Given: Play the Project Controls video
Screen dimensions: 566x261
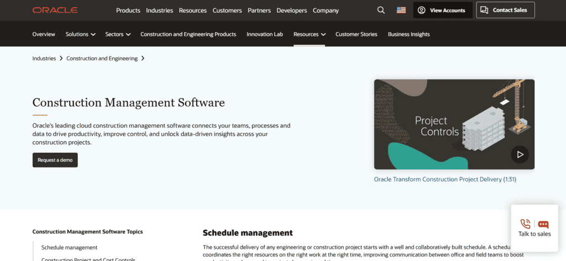Looking at the screenshot, I should 520,155.
